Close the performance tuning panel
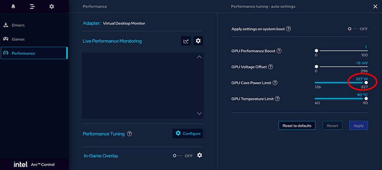The image size is (382, 170). [375, 6]
